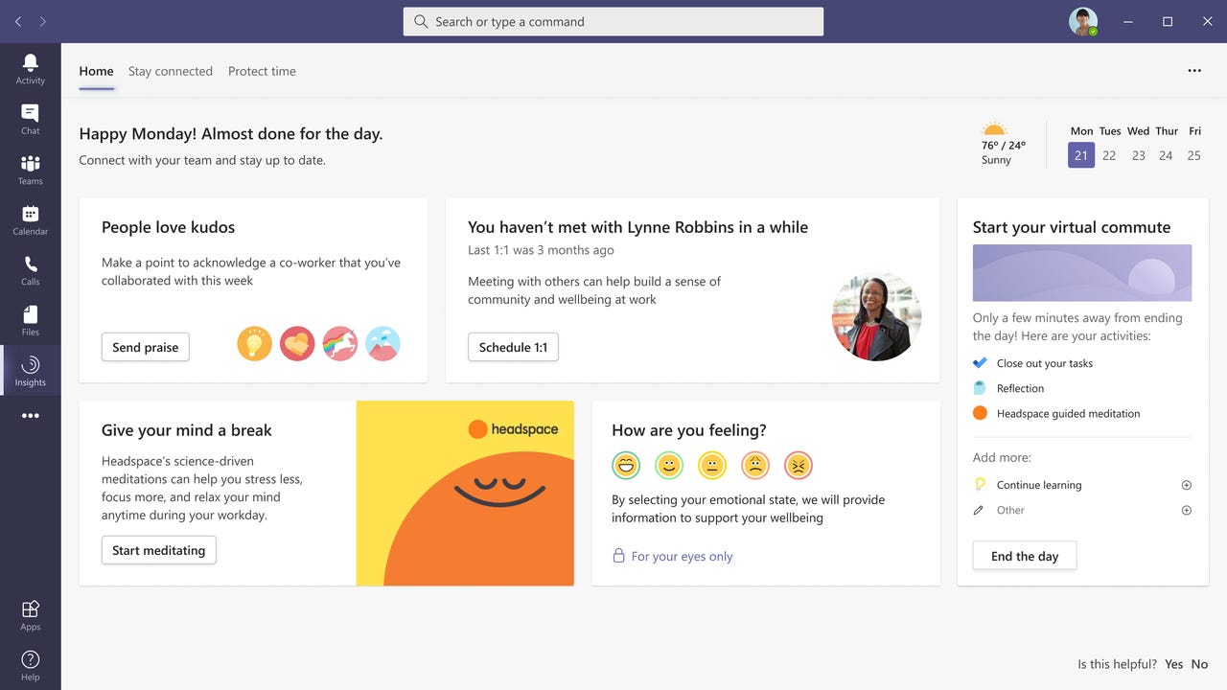Open Help from the sidebar
The height and width of the screenshot is (690, 1227).
point(30,663)
